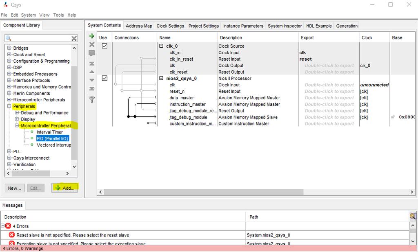Expand the Embedded Processors category
Image resolution: width=418 pixels, height=252 pixels.
coord(9,74)
